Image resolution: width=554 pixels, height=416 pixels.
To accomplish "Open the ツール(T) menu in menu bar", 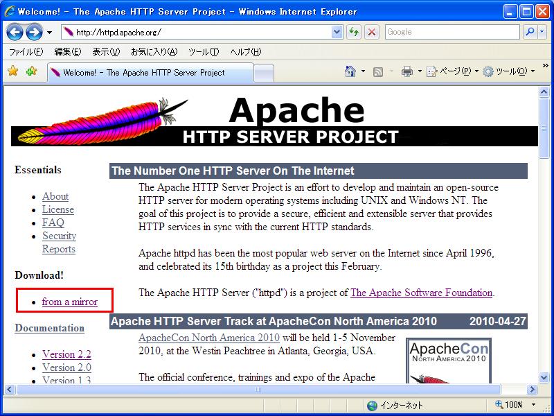I will point(204,52).
